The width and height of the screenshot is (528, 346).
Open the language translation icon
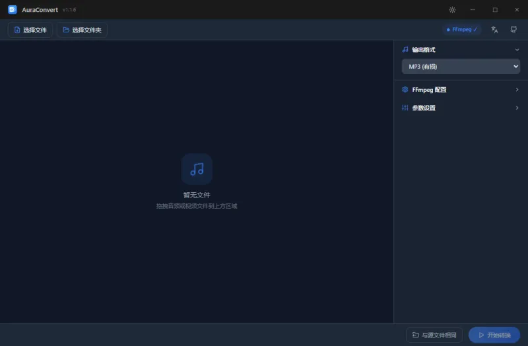(494, 30)
